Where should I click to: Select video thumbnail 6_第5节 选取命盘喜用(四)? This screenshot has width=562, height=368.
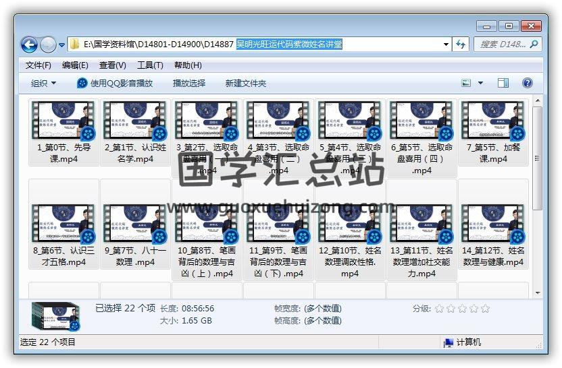[422, 121]
